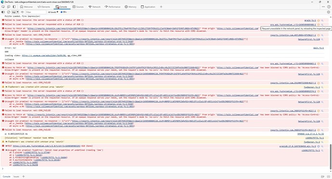Image resolution: width=332 pixels, height=179 pixels.
Task: Click the search icon beside main... first NetworkFirst.js:120 row
Action: (322, 39)
